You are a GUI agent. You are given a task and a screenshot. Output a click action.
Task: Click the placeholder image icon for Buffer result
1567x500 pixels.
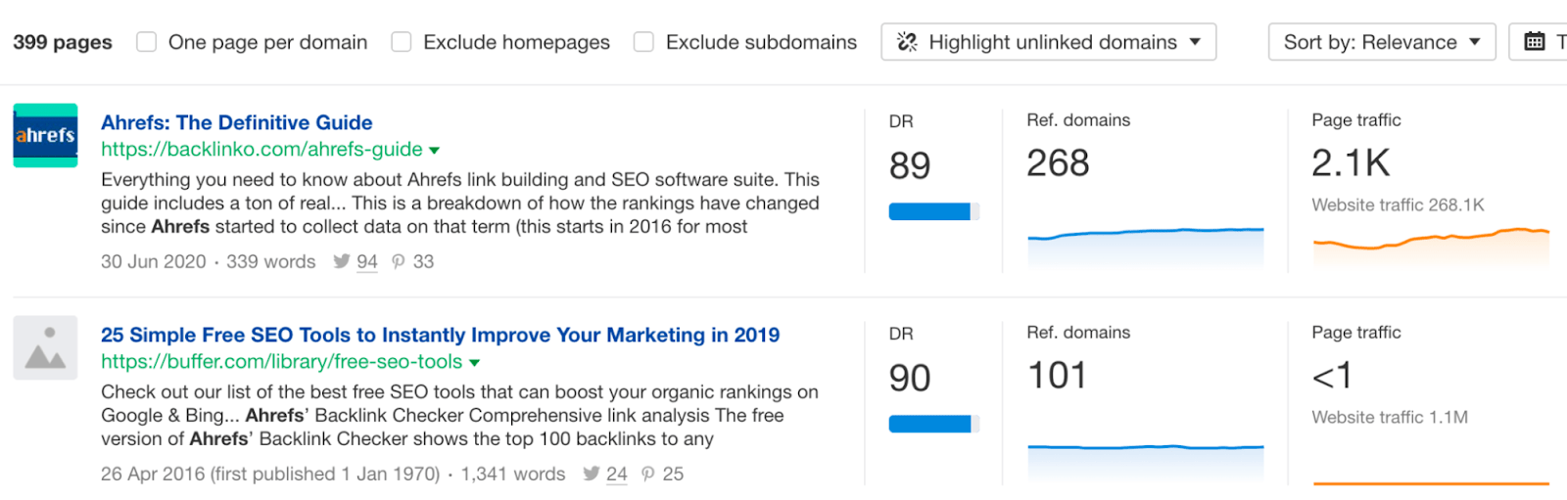click(x=45, y=347)
